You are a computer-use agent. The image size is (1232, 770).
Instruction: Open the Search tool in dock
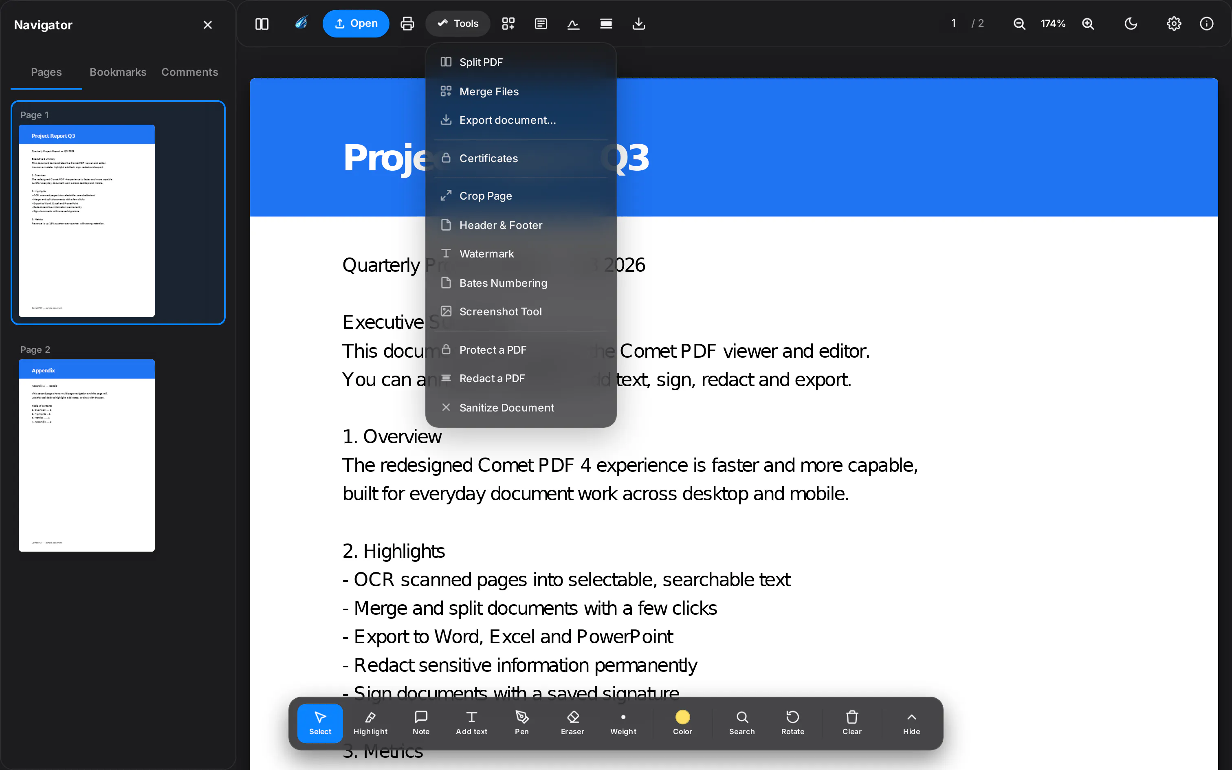742,723
